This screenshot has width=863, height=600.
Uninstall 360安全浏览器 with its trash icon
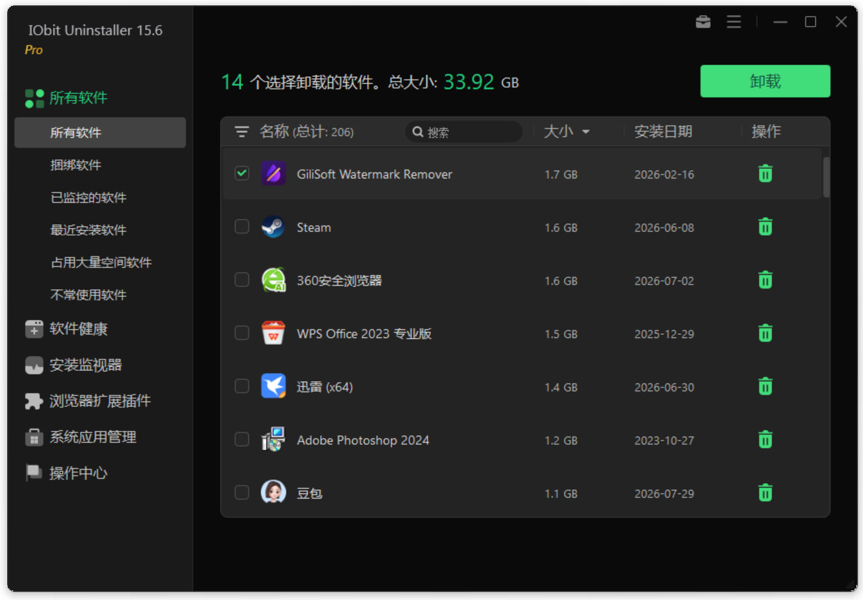click(x=765, y=280)
